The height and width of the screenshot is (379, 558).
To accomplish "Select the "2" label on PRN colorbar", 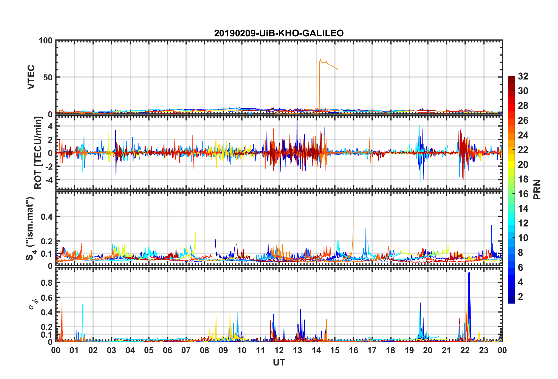I will pos(521,297).
